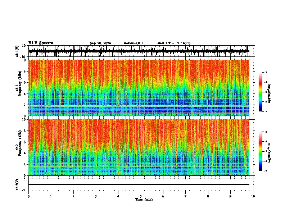
Task: Click the "2" kHz tick on ch.1 frequency axis
Action: click(25, 105)
